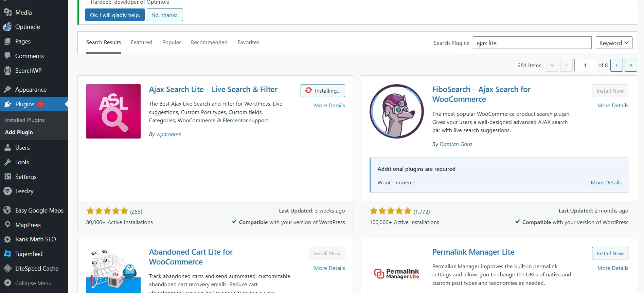Click the Collapse Menu arrow icon
The image size is (644, 293).
pos(7,283)
